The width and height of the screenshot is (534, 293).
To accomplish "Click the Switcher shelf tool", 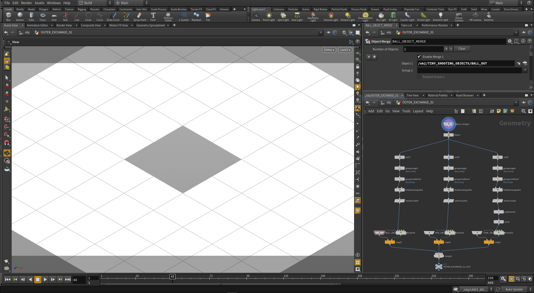I will click(x=489, y=17).
